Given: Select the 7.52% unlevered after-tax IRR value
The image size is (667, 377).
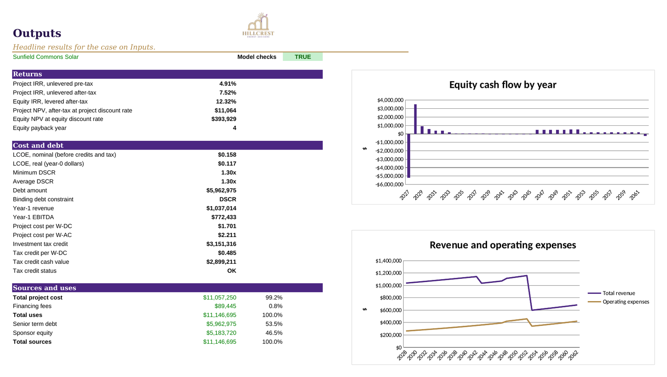Looking at the screenshot, I should 228,93.
